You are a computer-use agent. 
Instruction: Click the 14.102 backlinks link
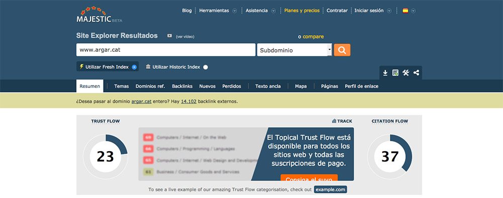(189, 102)
